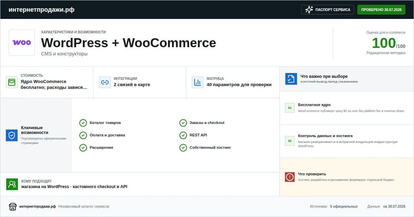Click the Оплата и доставка feature label
Image resolution: width=414 pixels, height=217 pixels.
pos(107,135)
